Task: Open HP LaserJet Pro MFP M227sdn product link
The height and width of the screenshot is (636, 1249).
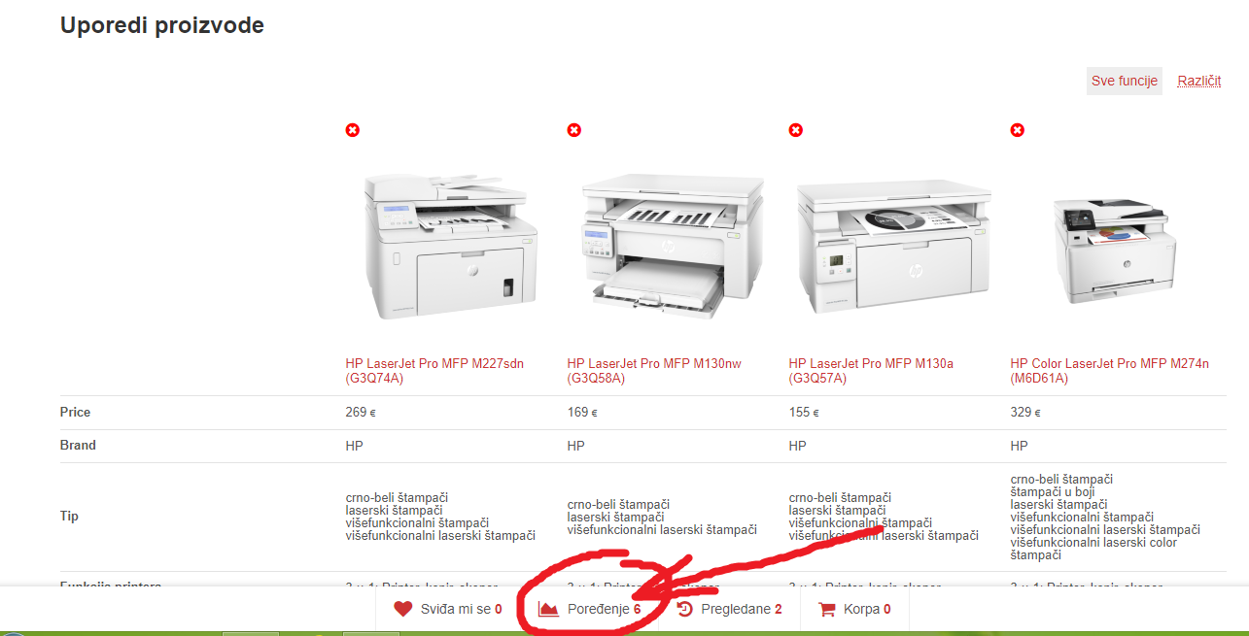Action: (434, 371)
